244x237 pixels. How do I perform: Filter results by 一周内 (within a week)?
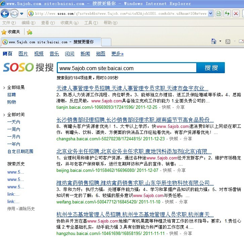click(14, 129)
